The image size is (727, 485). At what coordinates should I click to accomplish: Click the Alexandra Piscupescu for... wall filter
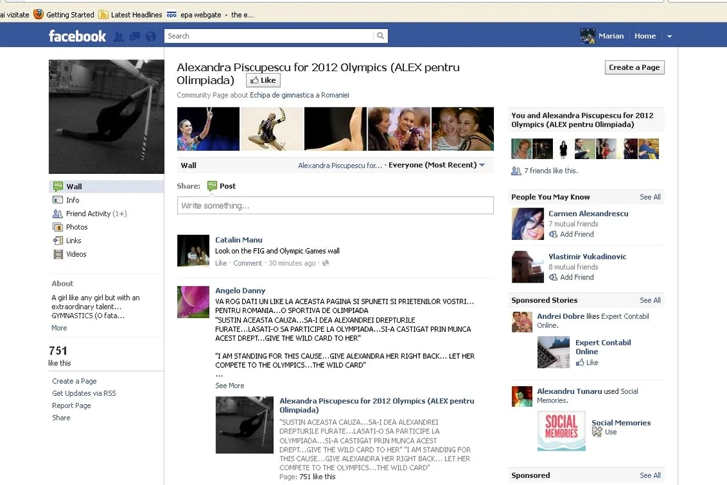[x=340, y=166]
